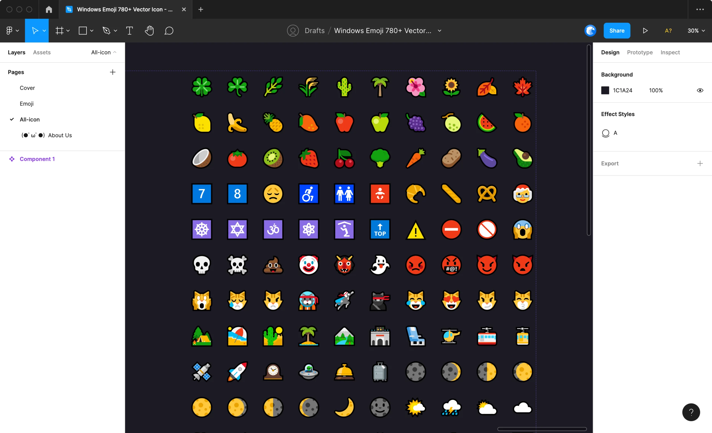Open the help question mark button

[x=691, y=412]
